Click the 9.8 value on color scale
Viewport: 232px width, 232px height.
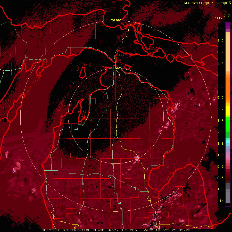220,29
